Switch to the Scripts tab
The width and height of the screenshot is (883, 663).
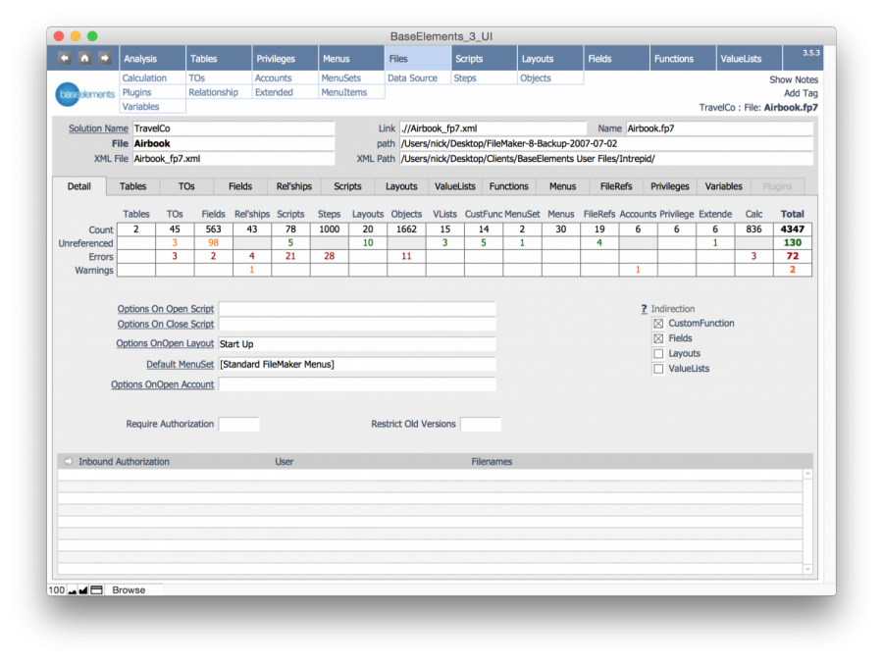point(347,186)
